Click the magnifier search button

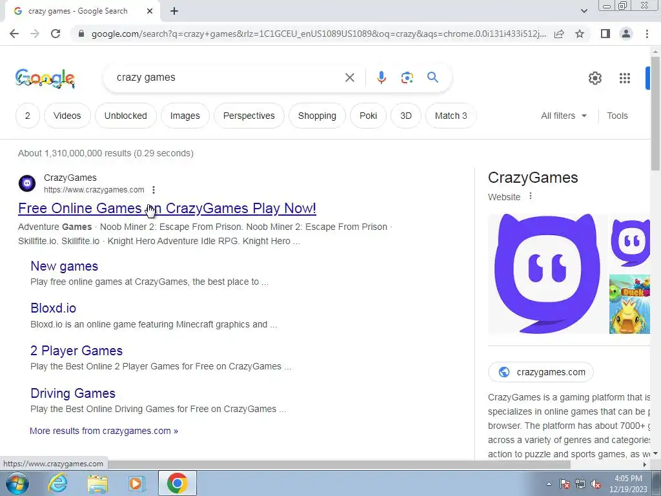pyautogui.click(x=432, y=77)
